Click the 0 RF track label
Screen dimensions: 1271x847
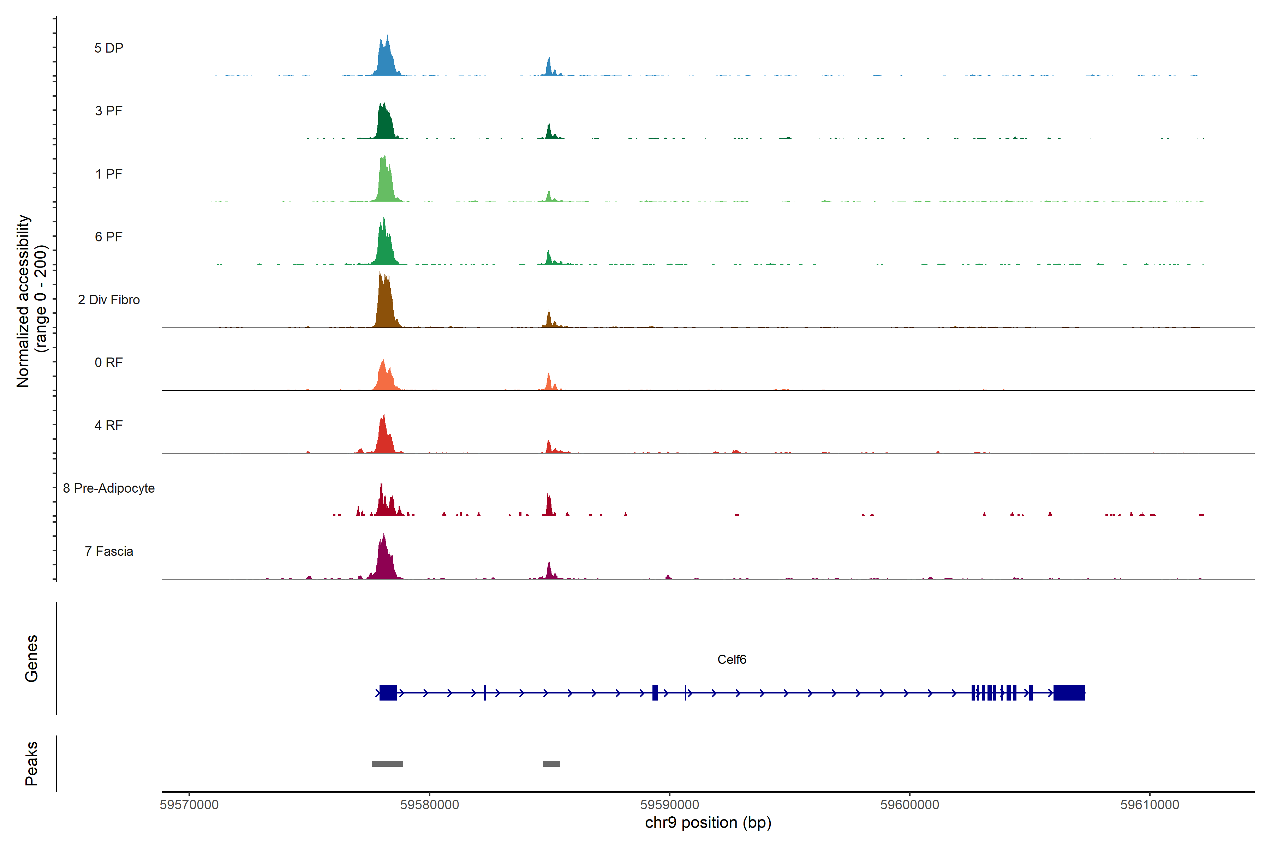(x=109, y=362)
